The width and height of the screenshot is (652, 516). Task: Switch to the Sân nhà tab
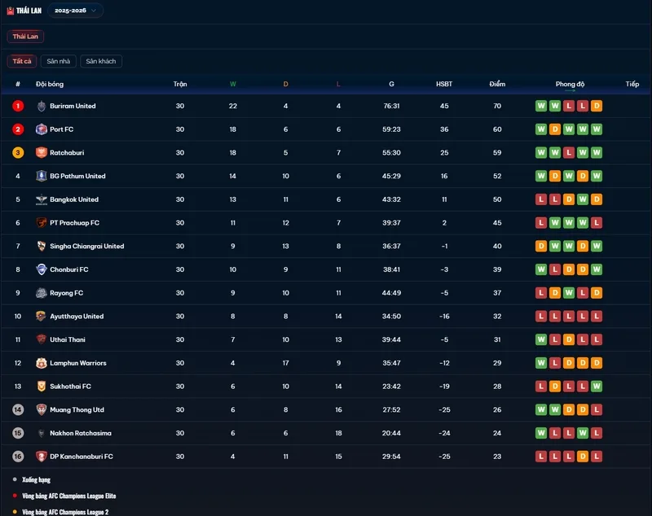click(58, 61)
